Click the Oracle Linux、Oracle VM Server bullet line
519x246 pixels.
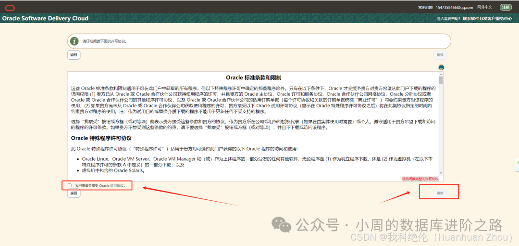click(x=257, y=162)
